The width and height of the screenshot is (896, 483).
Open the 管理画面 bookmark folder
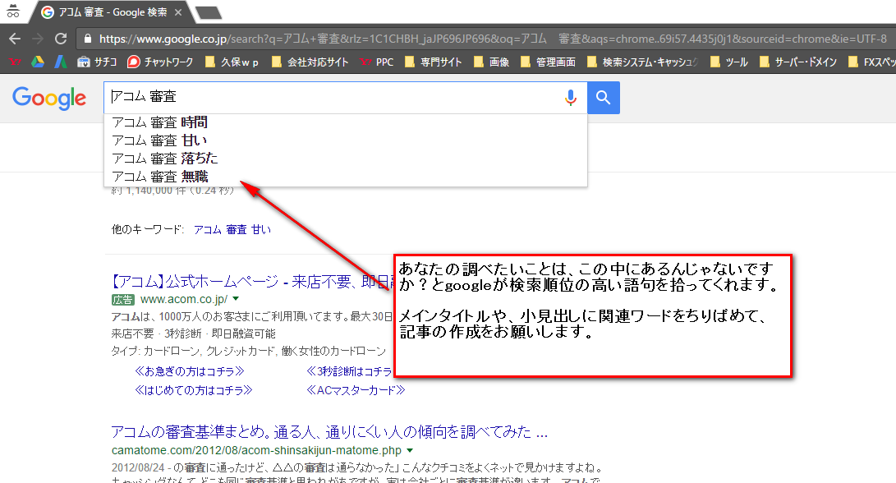click(x=548, y=62)
